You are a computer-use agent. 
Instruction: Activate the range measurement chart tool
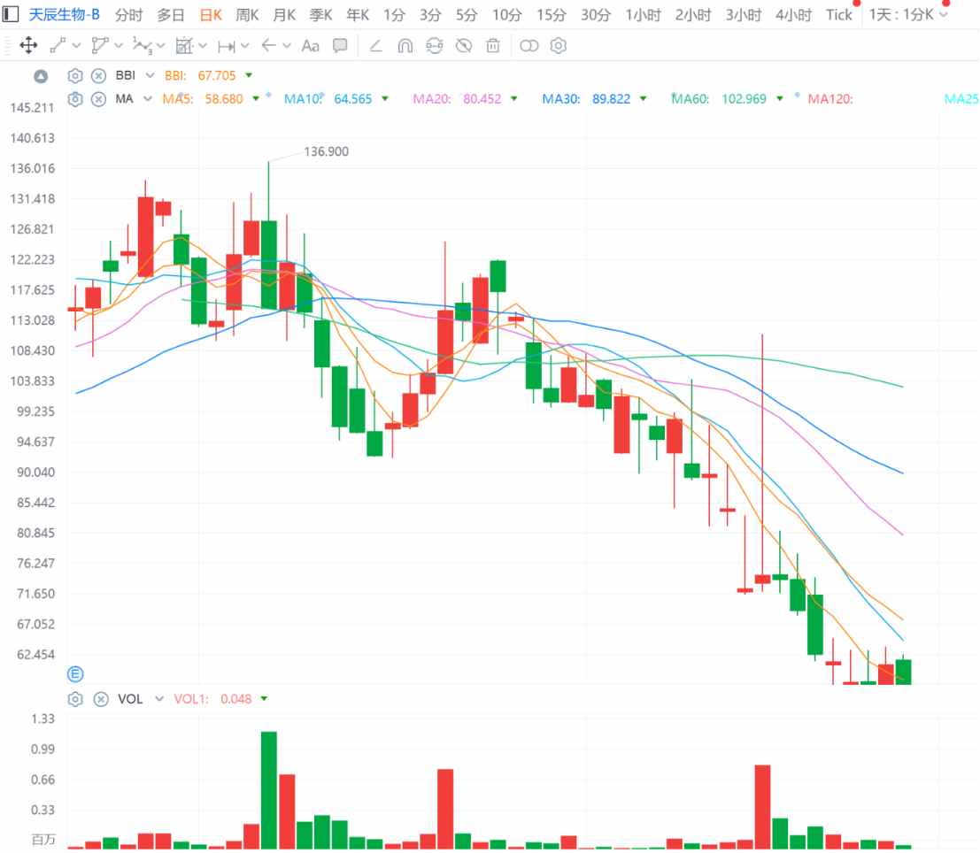click(x=184, y=46)
